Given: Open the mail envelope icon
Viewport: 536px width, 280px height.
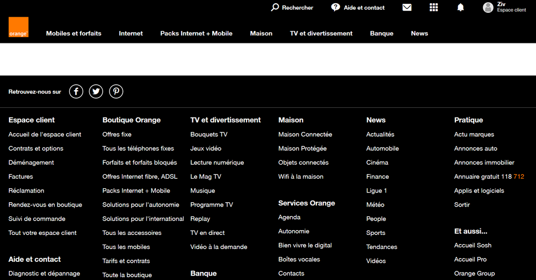Looking at the screenshot, I should coord(407,8).
